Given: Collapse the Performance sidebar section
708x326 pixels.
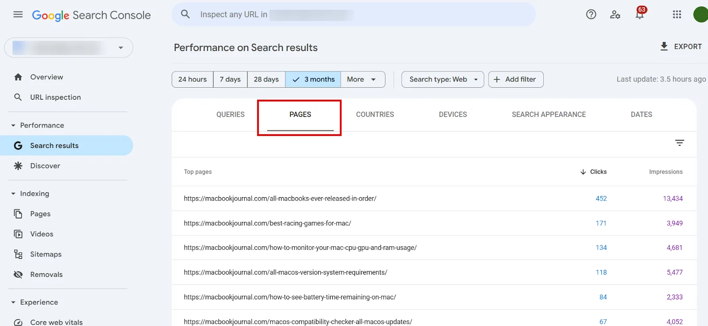Looking at the screenshot, I should (x=13, y=125).
